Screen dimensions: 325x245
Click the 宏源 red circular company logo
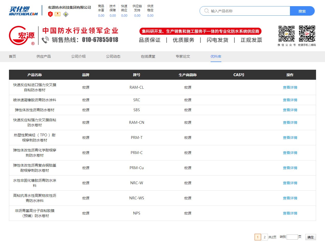point(22,36)
